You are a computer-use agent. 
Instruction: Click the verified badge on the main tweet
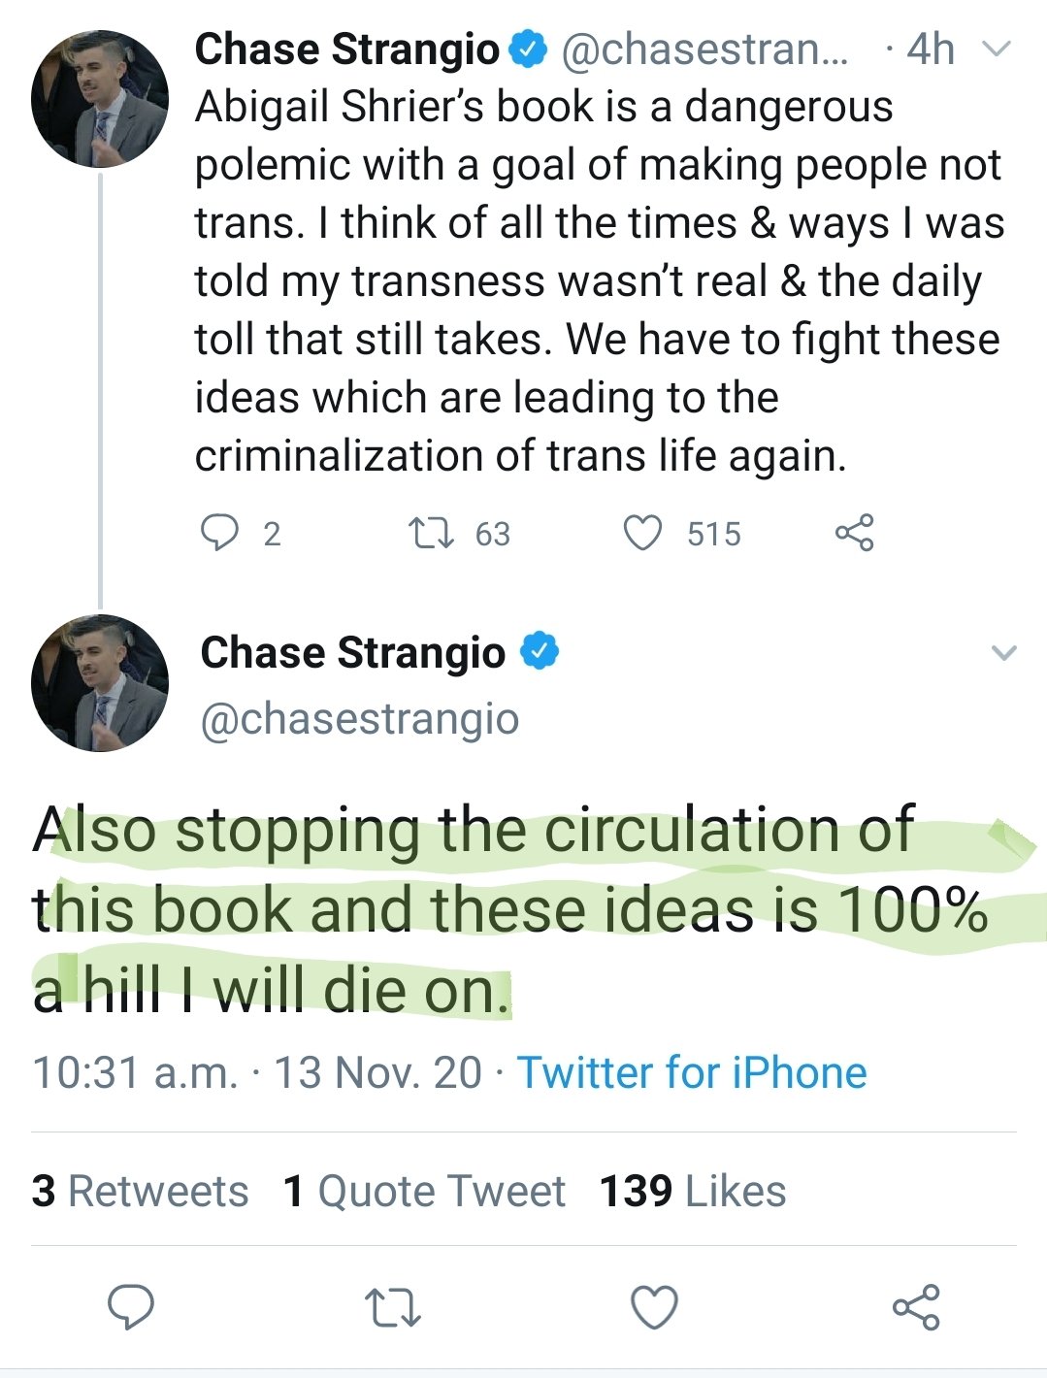pos(540,652)
